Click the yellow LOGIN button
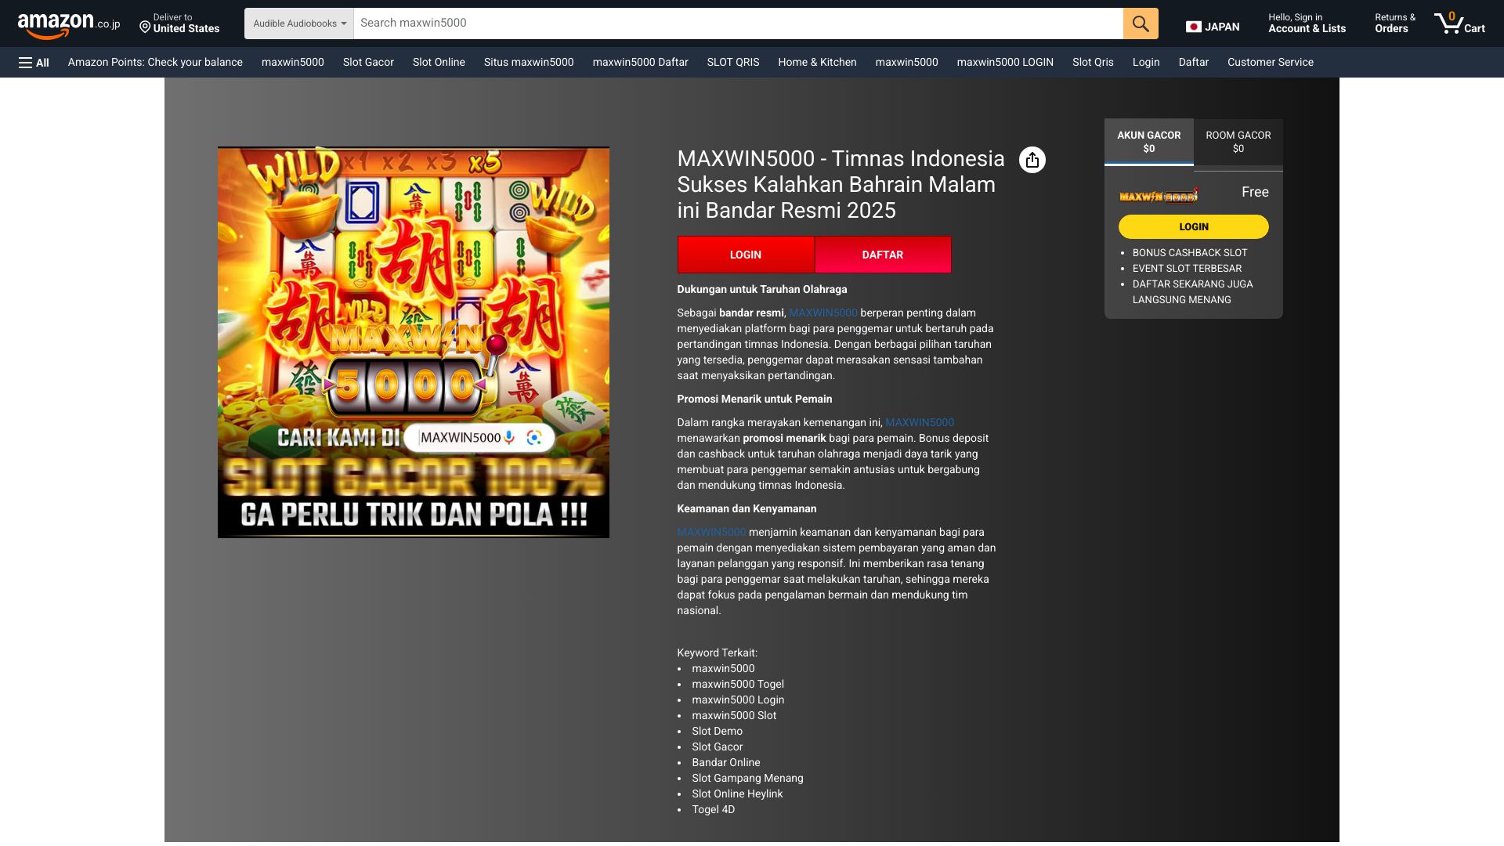The image size is (1504, 846). click(1194, 227)
